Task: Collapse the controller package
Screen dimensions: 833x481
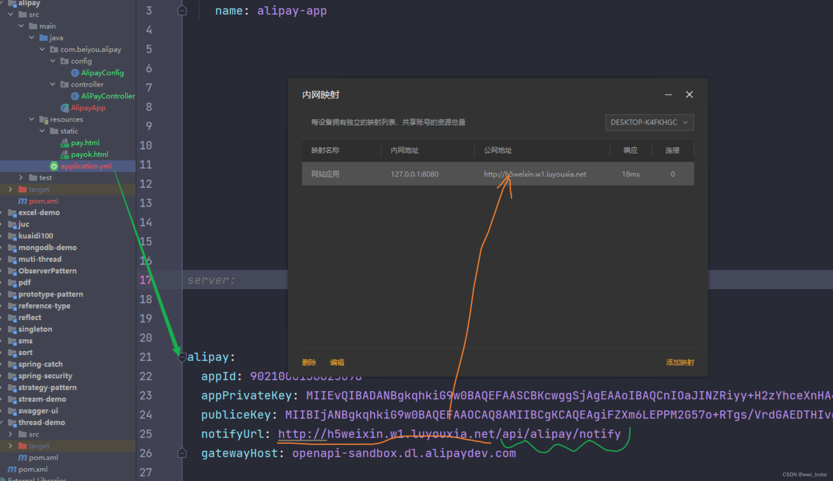Action: [x=53, y=84]
